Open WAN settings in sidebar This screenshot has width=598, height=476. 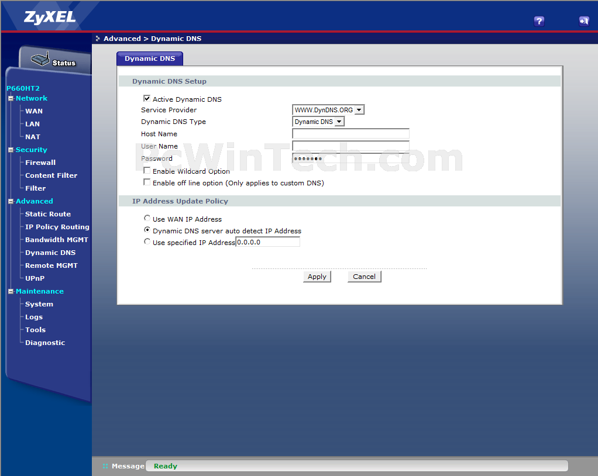[34, 111]
